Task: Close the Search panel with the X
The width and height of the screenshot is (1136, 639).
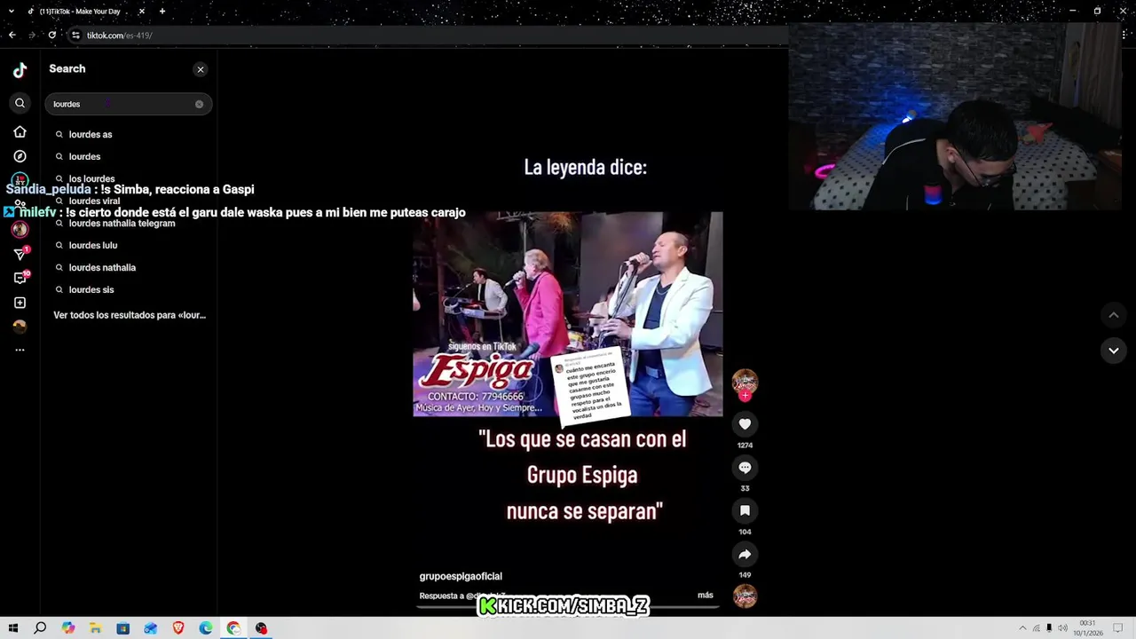Action: click(201, 69)
